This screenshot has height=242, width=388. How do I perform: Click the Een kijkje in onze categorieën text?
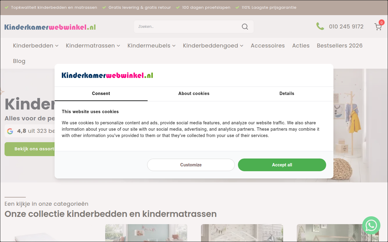[46, 204]
